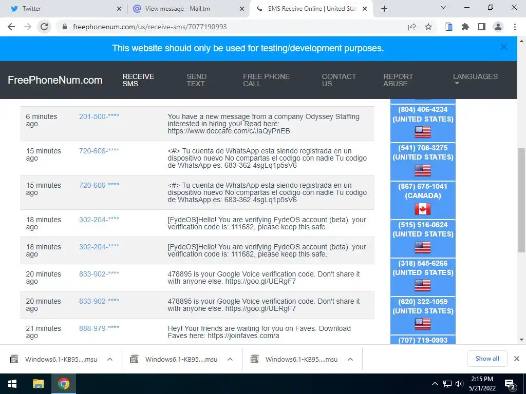This screenshot has width=526, height=394.
Task: Open the notification center icon
Action: pyautogui.click(x=510, y=384)
